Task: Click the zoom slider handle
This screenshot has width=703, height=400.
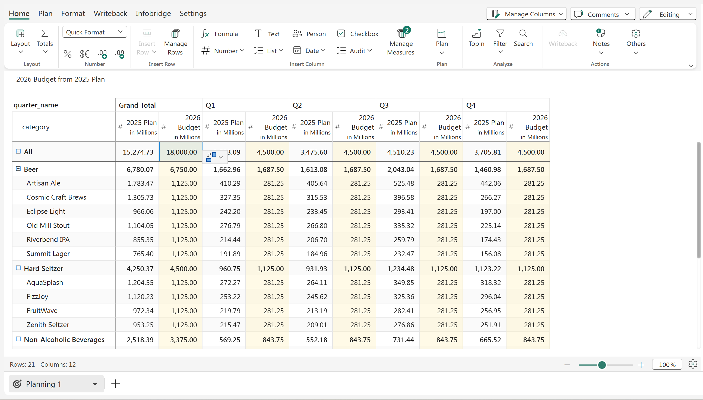Action: (x=601, y=364)
